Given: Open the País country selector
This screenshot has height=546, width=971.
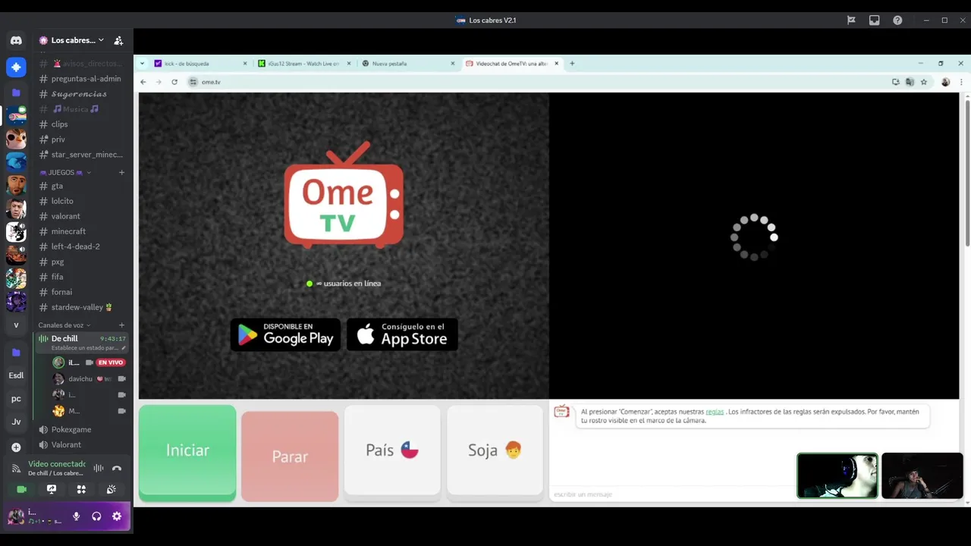Looking at the screenshot, I should click(x=392, y=450).
